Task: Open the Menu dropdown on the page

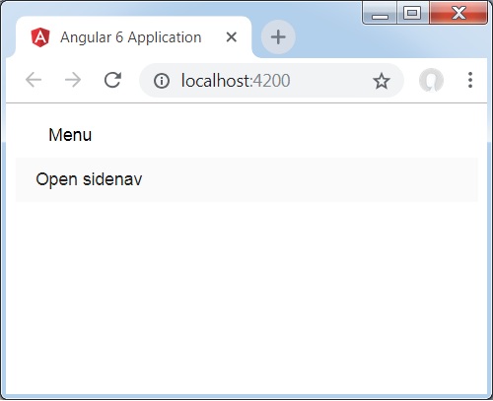Action: [x=70, y=135]
